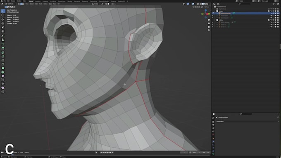Collapse the Retopo collection in outliner
The height and width of the screenshot is (158, 281).
[215, 11]
